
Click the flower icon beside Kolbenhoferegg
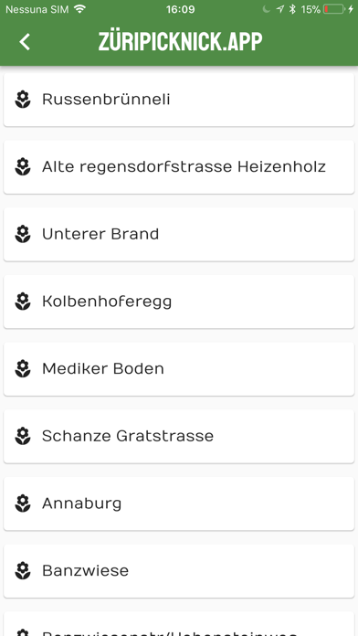pyautogui.click(x=23, y=302)
